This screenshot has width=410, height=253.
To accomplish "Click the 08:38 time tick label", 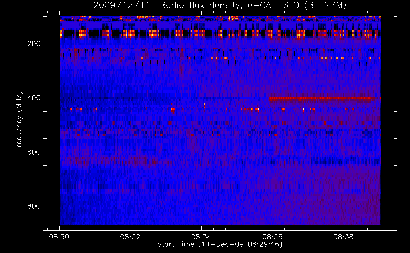I will 343,237.
